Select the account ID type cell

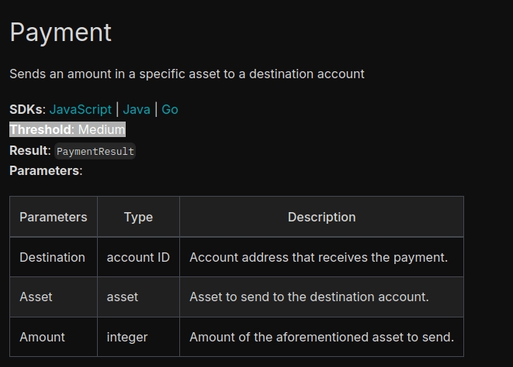click(138, 257)
